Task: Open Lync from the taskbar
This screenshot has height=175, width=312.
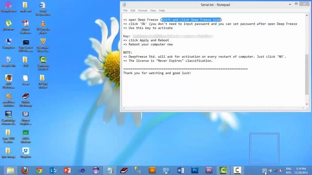Action: [53, 171]
